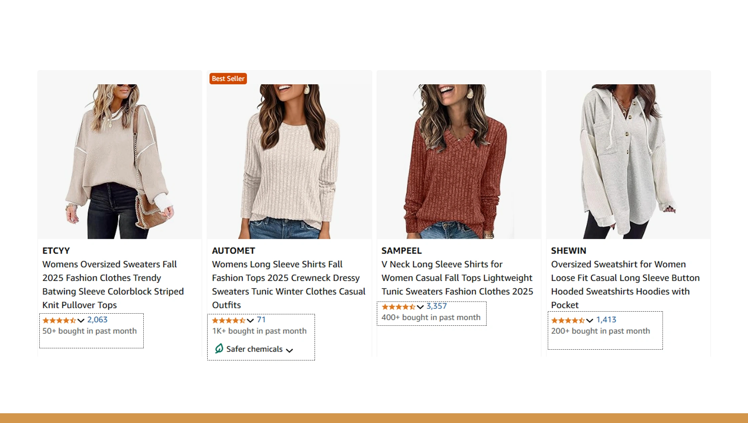Screen dimensions: 748x423
Task: Click the orange Best Seller badge
Action: (x=228, y=78)
